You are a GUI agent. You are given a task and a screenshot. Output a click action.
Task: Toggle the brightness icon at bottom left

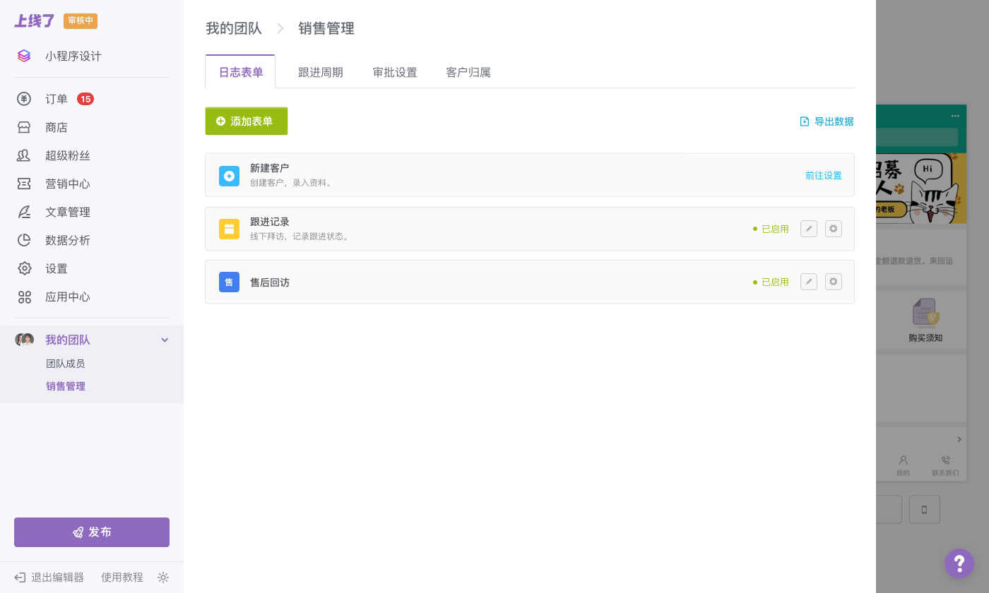[163, 577]
